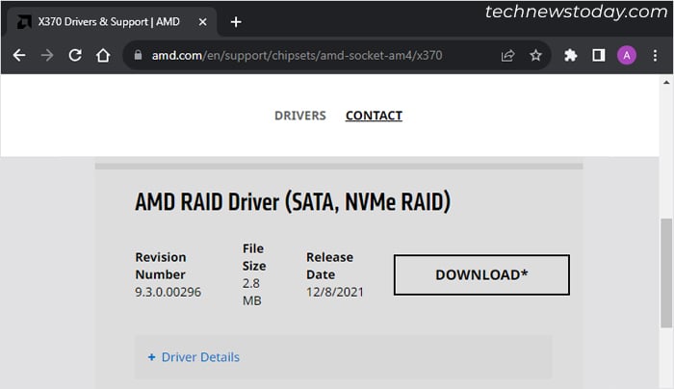This screenshot has width=674, height=389.
Task: Open a new tab with plus button
Action: tap(236, 22)
